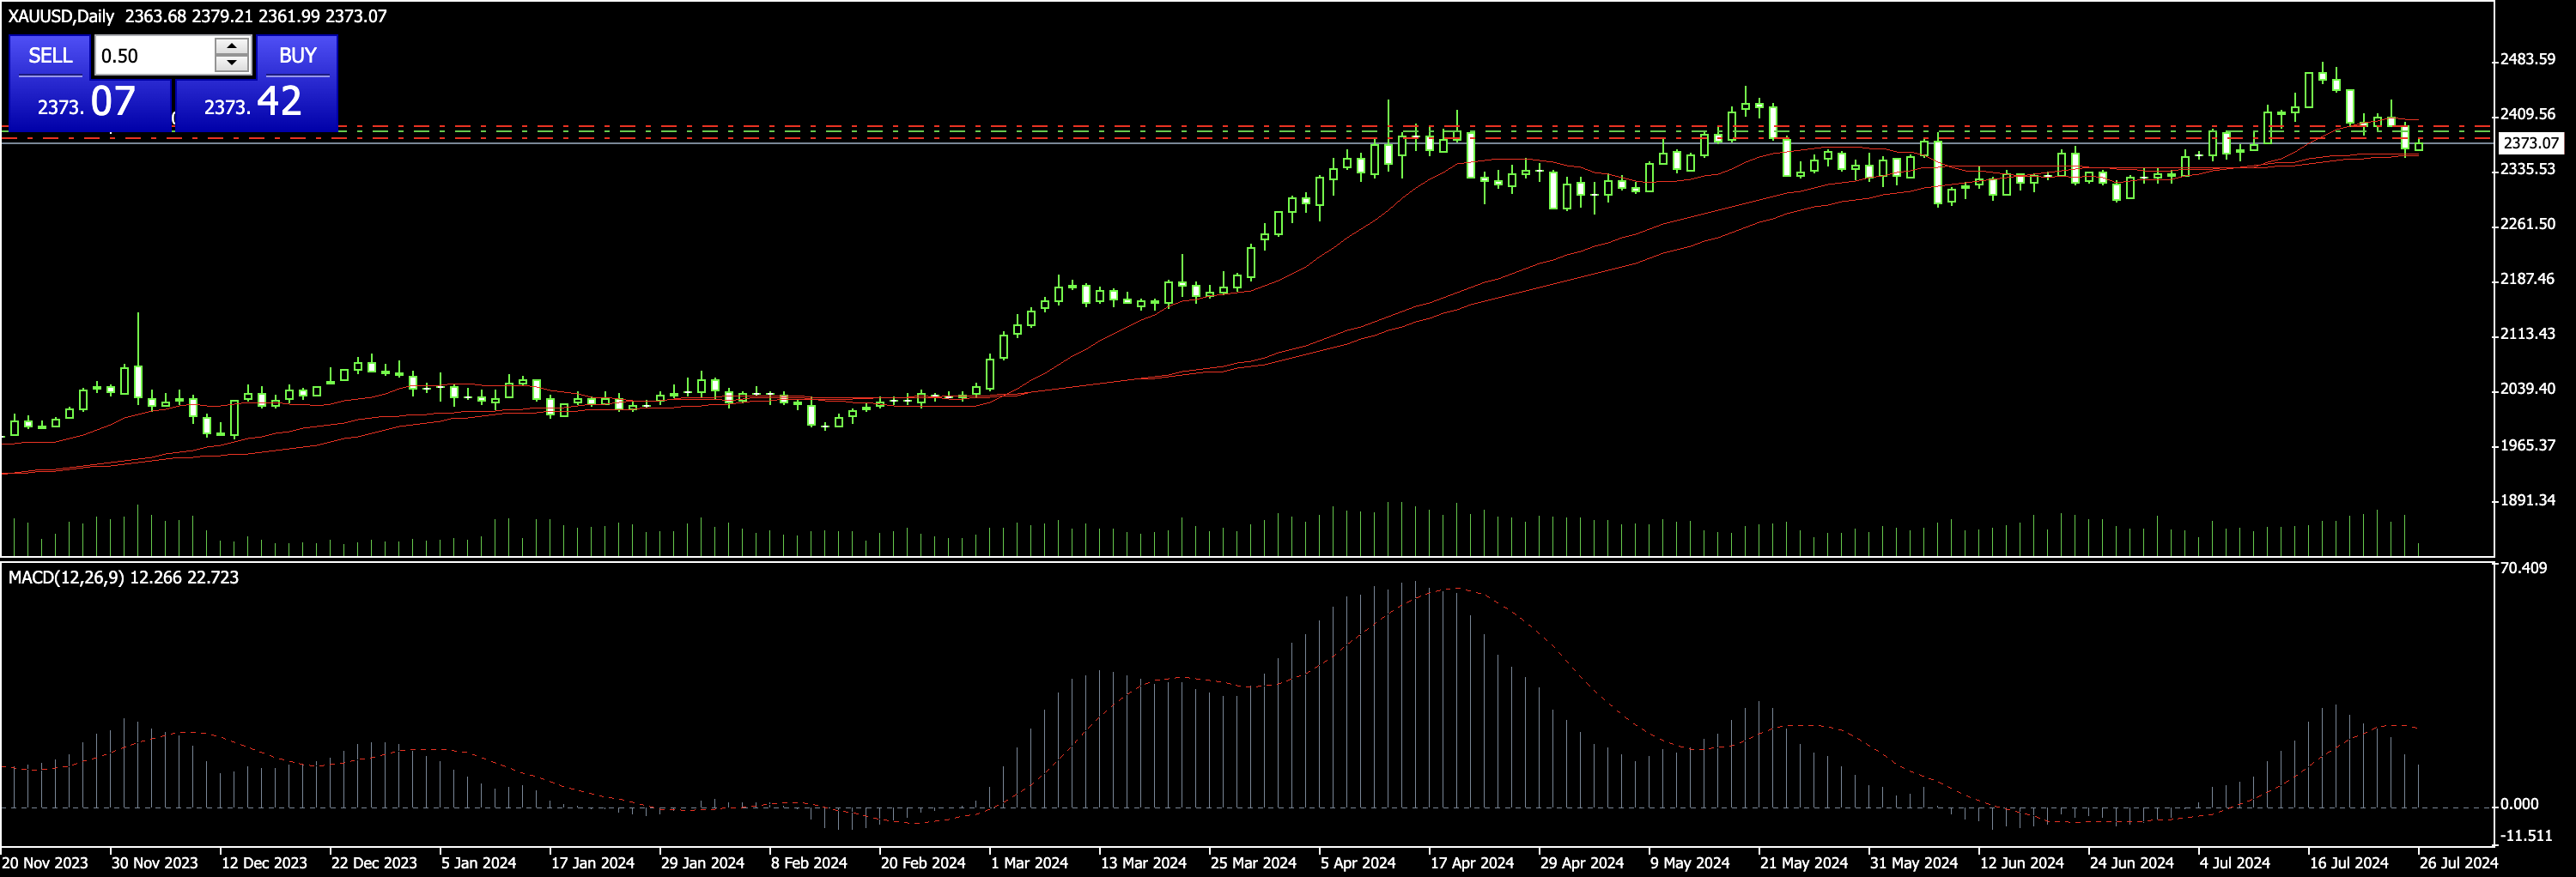
Task: Click the 2187.46 price axis label
Action: [x=2527, y=279]
